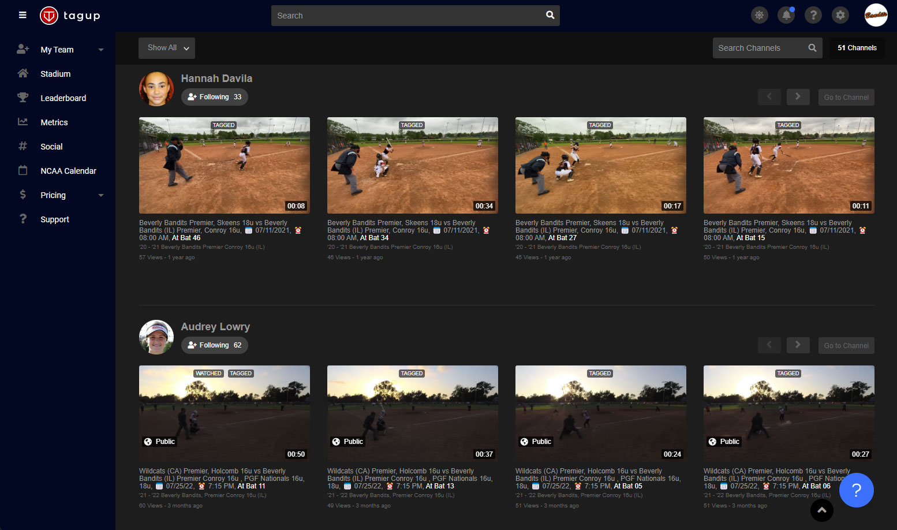Screen dimensions: 897x530
Task: Click the scroll-to-top arrow button
Action: coord(821,510)
